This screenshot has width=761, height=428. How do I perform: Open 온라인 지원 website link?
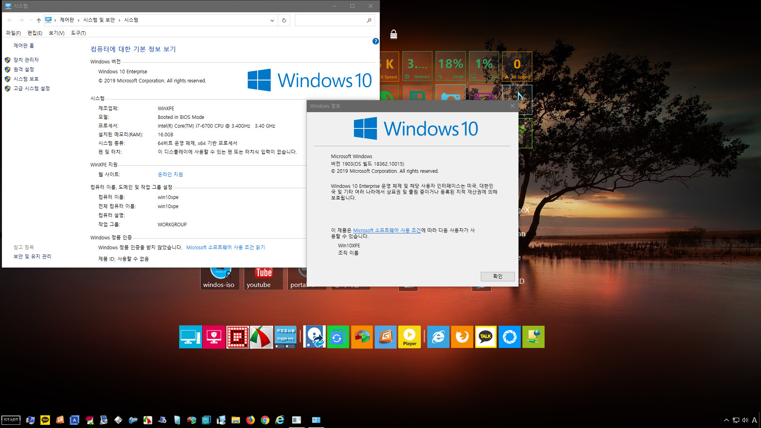coord(170,174)
